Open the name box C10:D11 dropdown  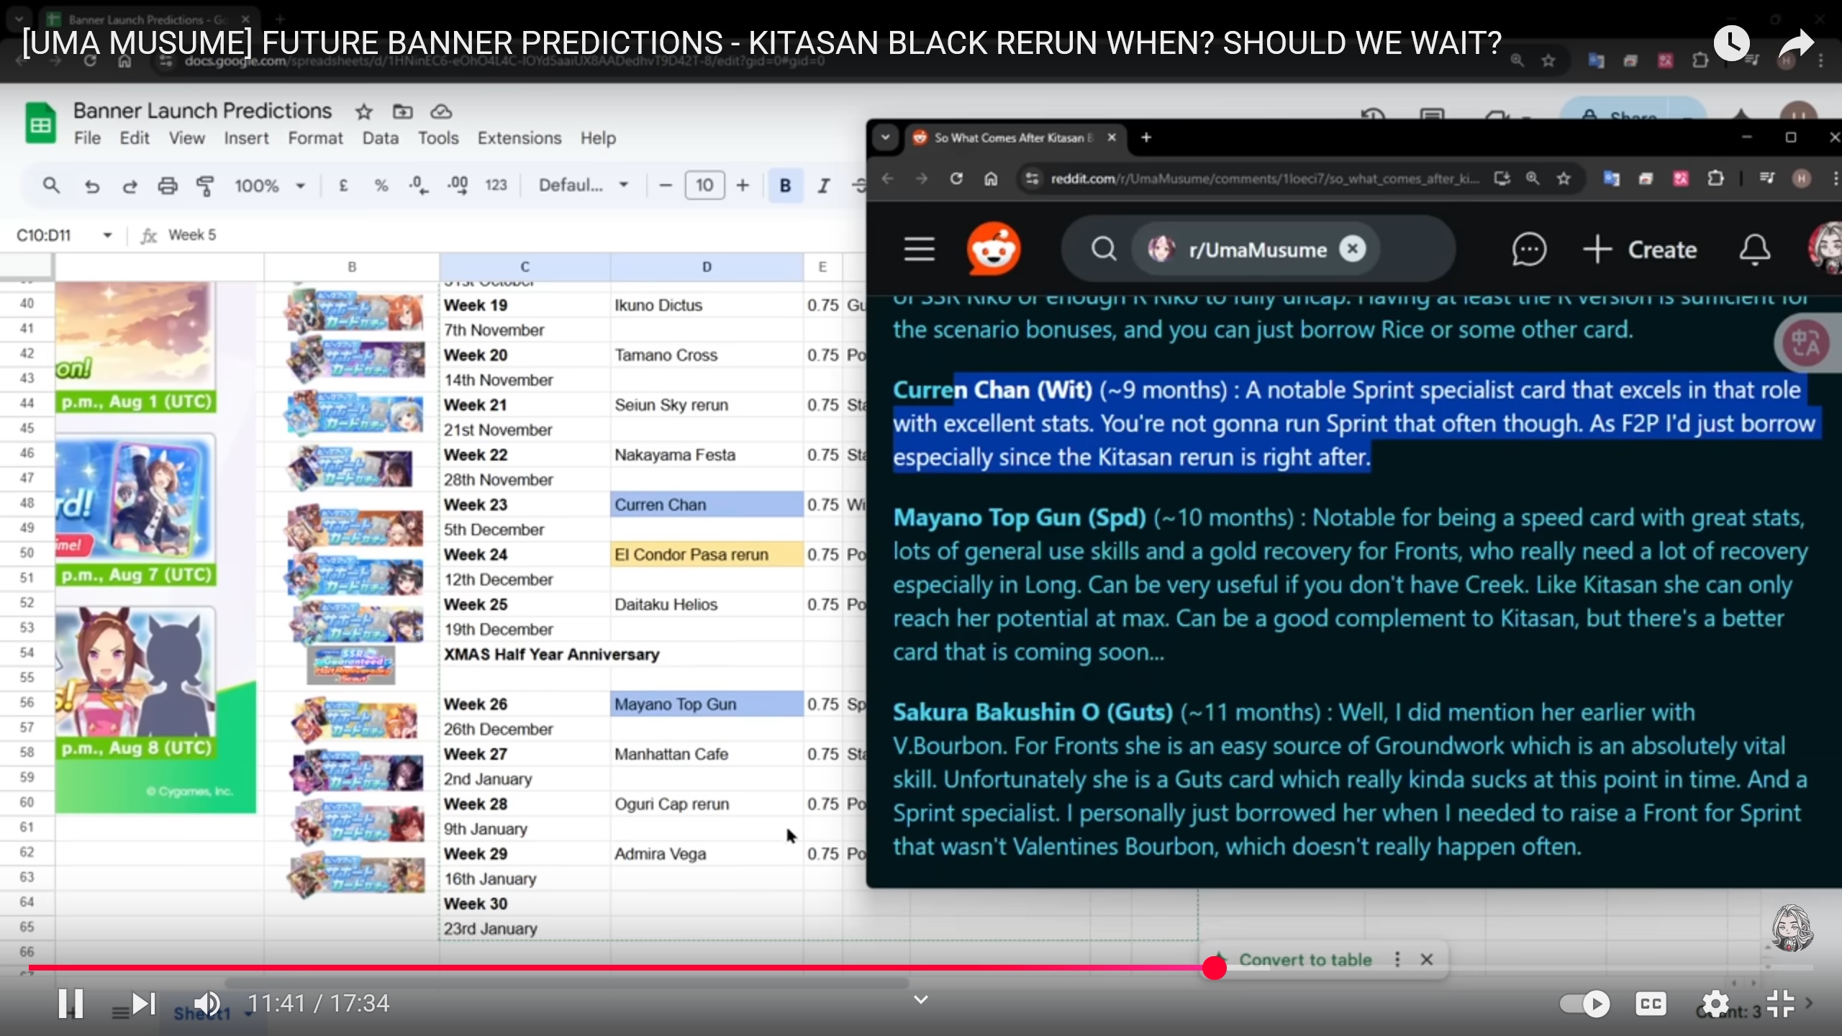(107, 235)
